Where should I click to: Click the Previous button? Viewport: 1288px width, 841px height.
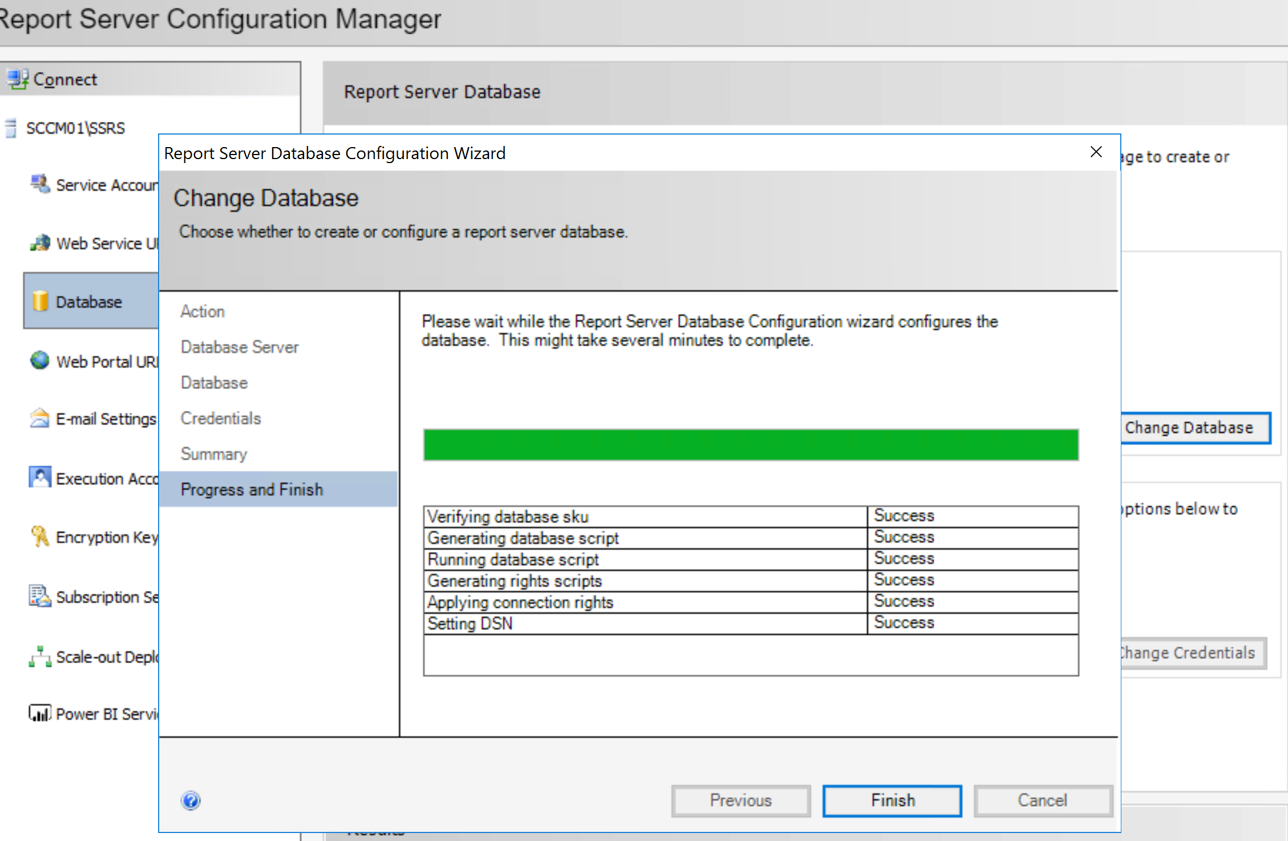(x=740, y=800)
